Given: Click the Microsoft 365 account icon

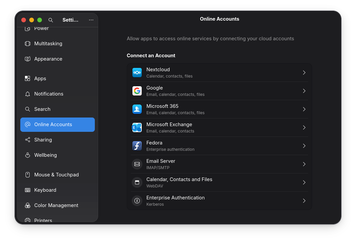Looking at the screenshot, I should click(137, 109).
